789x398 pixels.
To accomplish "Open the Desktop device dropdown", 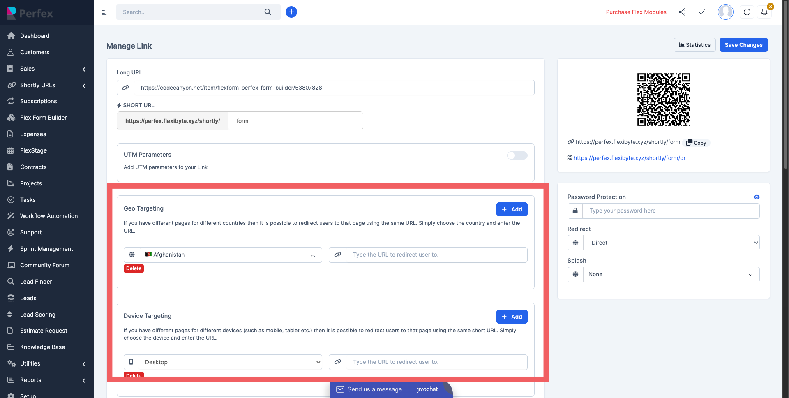I will click(230, 362).
